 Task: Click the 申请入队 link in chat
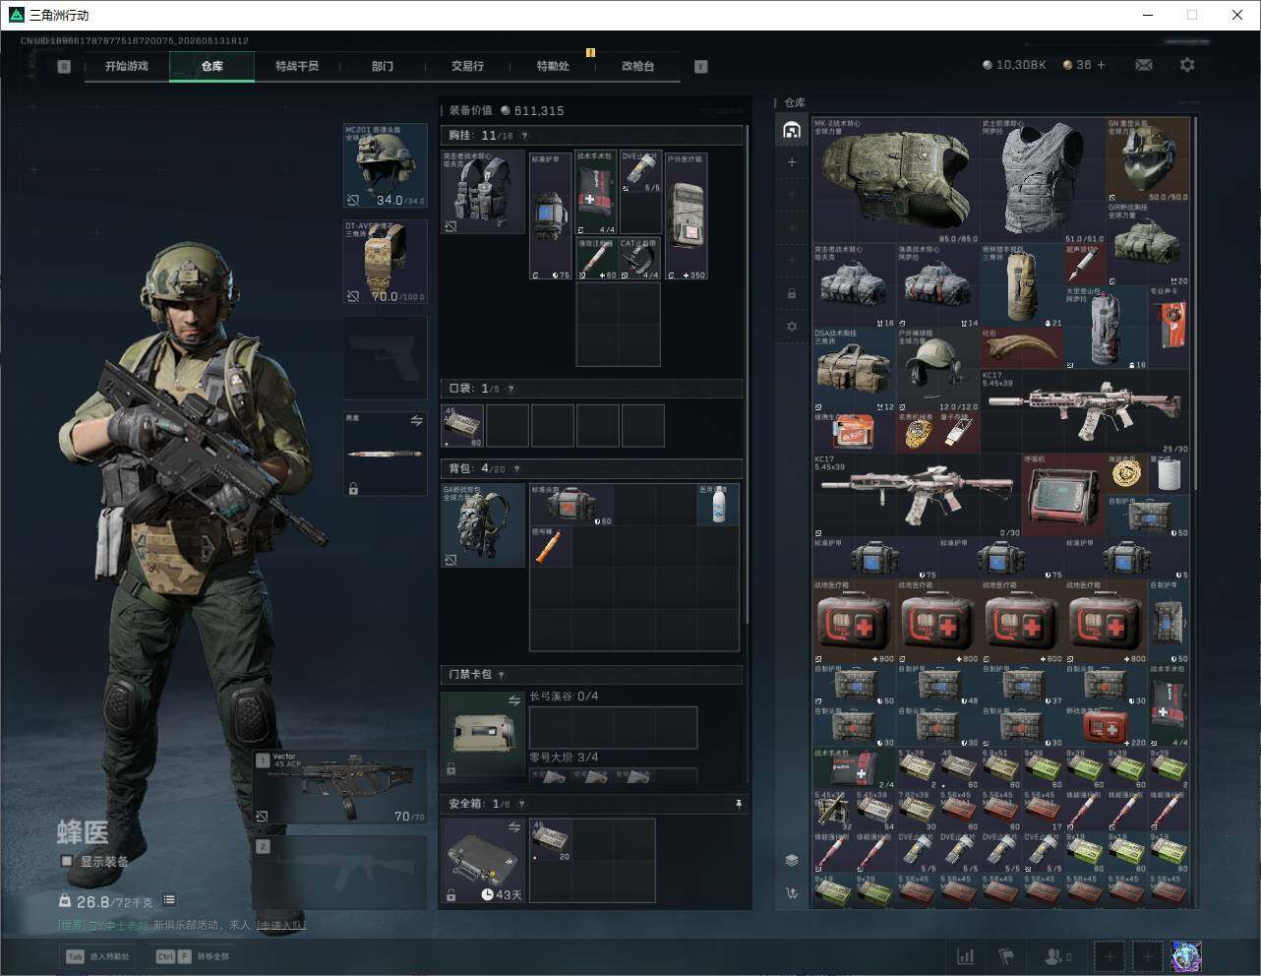(x=281, y=925)
